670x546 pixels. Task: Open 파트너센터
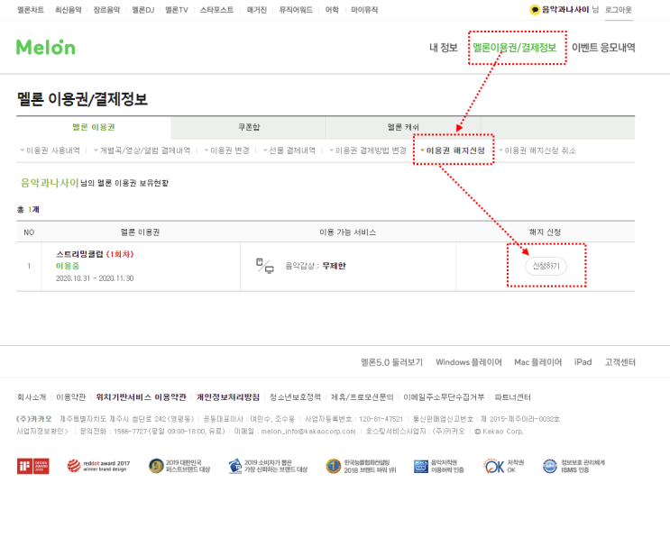tap(512, 397)
